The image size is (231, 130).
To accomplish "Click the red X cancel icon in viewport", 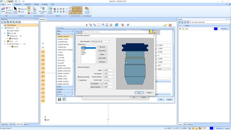I will click(170, 25).
